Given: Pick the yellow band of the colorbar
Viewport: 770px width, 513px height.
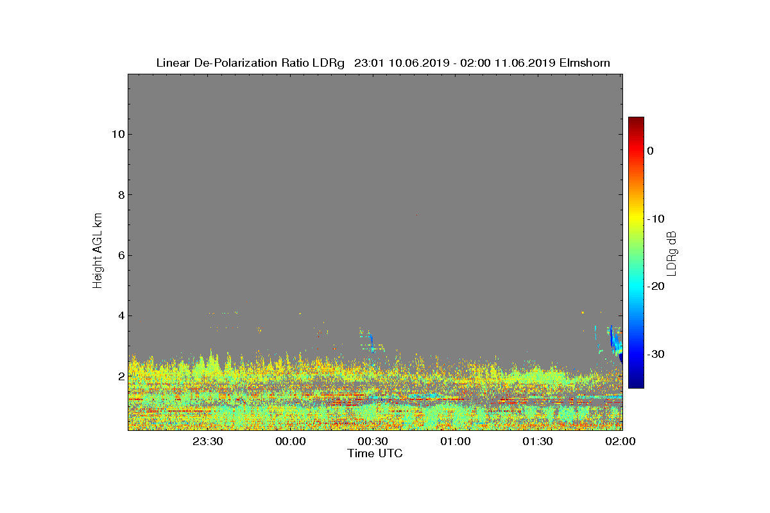Looking at the screenshot, I should pos(636,217).
